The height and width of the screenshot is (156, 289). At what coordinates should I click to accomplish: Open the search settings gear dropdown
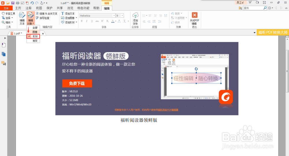270,8
